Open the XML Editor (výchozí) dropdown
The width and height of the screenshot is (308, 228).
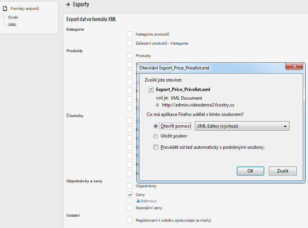pyautogui.click(x=242, y=126)
